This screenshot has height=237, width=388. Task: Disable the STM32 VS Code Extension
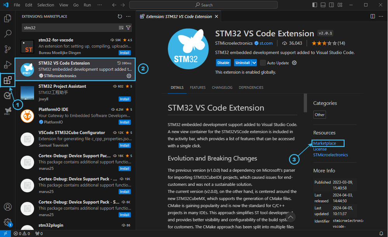click(223, 63)
